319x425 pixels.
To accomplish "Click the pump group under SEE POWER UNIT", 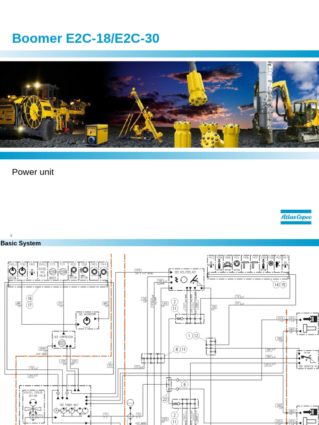I will [x=71, y=411].
